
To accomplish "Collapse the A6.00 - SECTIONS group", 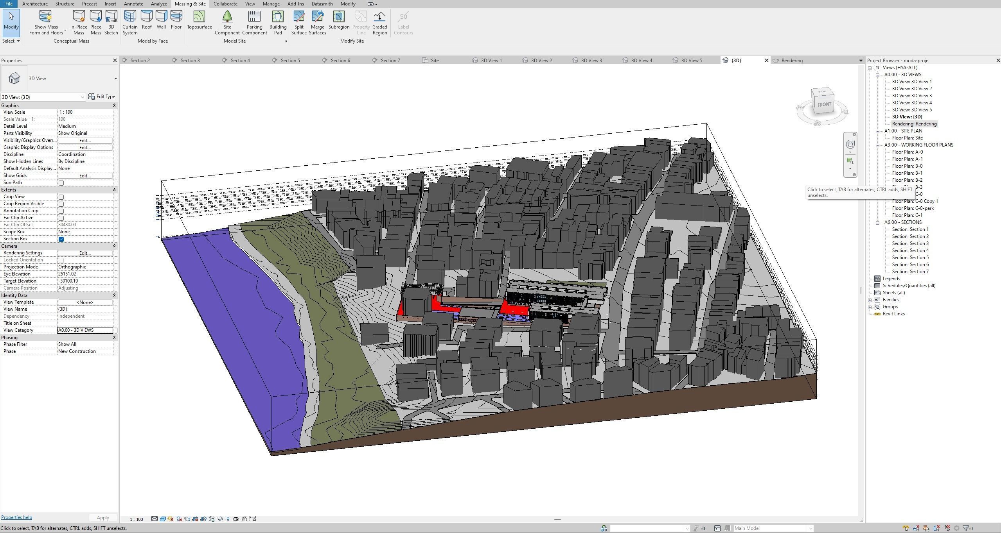I will [x=877, y=223].
